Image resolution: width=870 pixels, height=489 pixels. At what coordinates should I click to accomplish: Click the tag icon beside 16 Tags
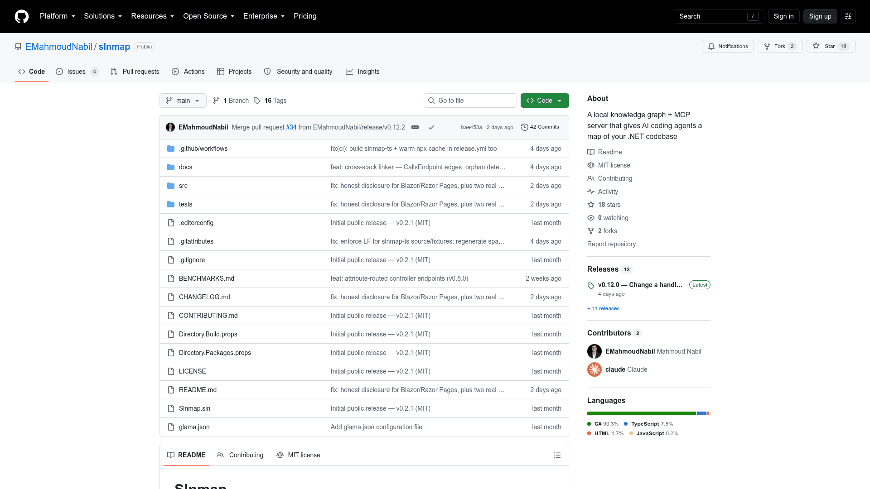click(257, 101)
